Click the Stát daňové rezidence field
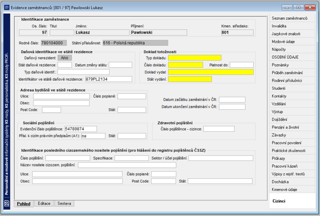The height and width of the screenshot is (216, 320). [x=65, y=65]
